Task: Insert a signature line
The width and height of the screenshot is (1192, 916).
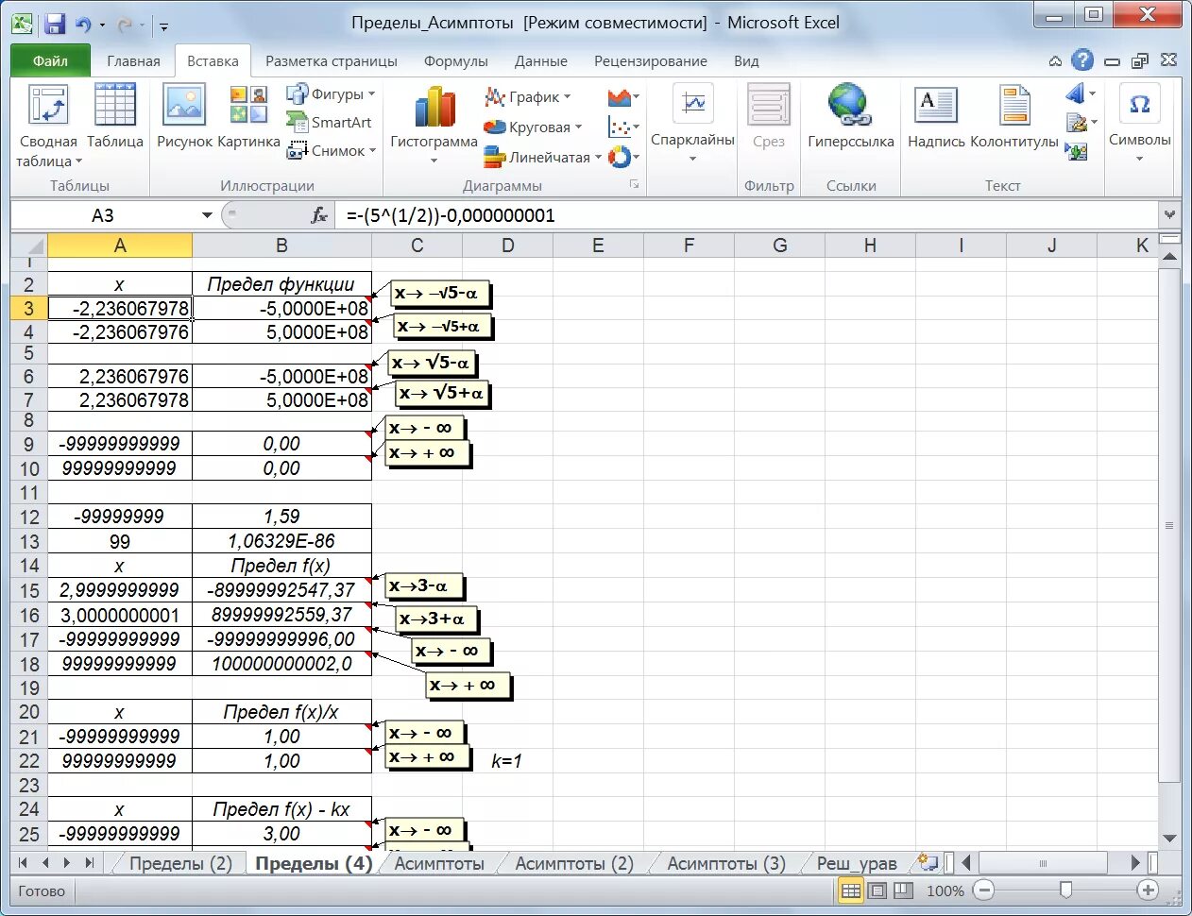Action: point(1081,123)
